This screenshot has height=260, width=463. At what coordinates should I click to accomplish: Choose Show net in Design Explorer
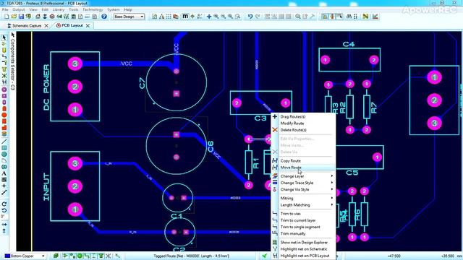(x=304, y=243)
